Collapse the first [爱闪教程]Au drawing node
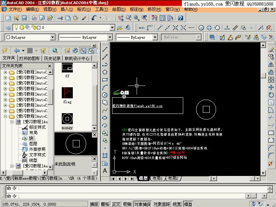This screenshot has width=276, height=207. click(12, 122)
